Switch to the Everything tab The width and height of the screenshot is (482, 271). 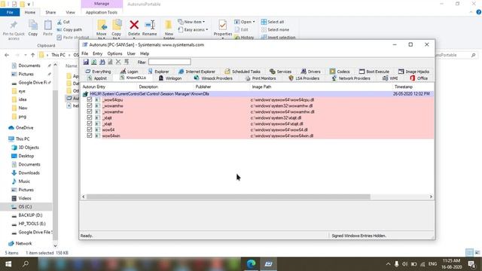[x=98, y=72]
